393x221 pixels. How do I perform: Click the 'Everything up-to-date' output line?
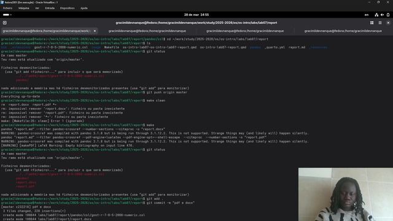click(x=20, y=96)
